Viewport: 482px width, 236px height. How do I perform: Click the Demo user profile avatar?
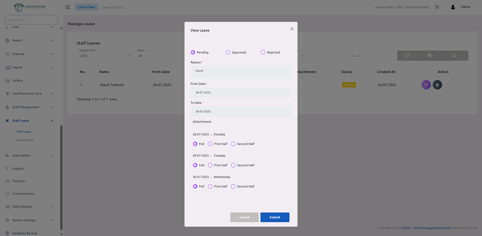453,7
